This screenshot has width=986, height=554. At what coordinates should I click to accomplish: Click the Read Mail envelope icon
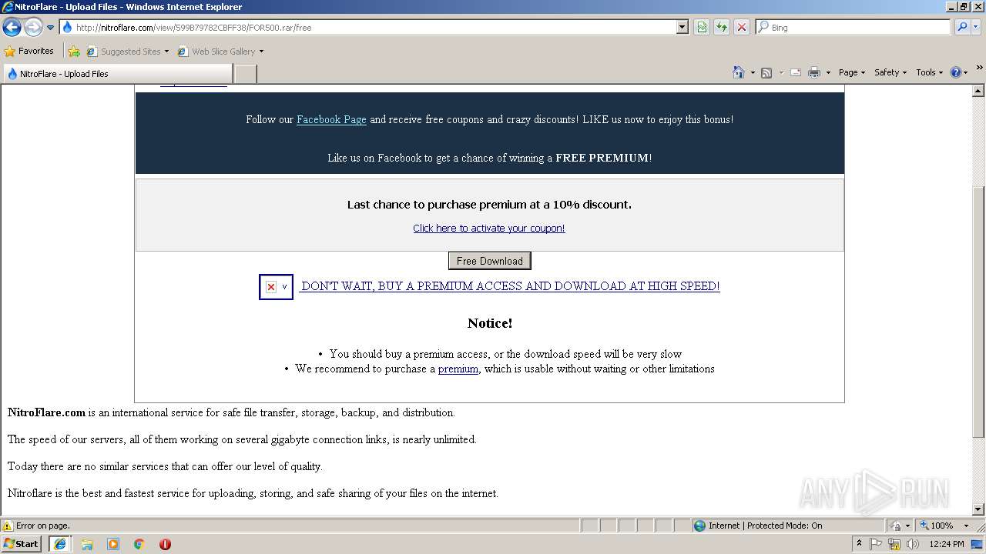pos(796,72)
